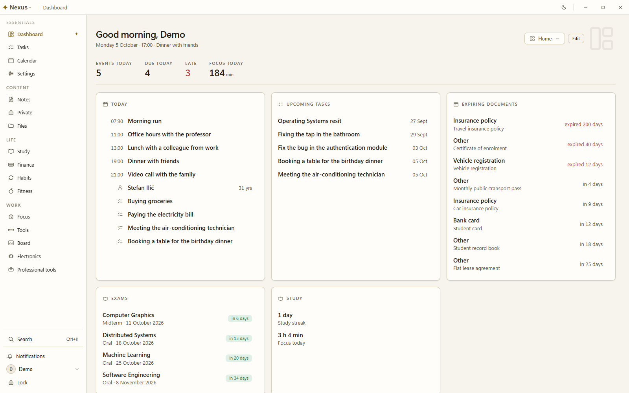Screen dimensions: 629x393
Task: Click the Dashboard title breadcrumb
Action: (55, 7)
